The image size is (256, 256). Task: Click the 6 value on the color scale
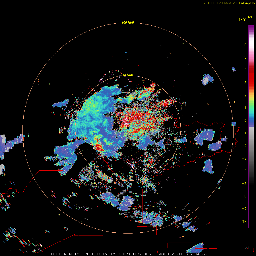(x=245, y=45)
